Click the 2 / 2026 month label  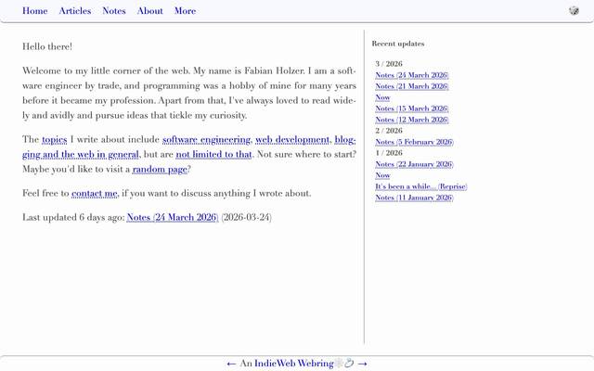[389, 131]
